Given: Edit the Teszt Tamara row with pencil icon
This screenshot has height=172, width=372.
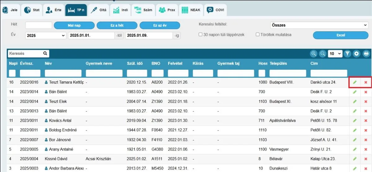Looking at the screenshot, I should point(355,82).
